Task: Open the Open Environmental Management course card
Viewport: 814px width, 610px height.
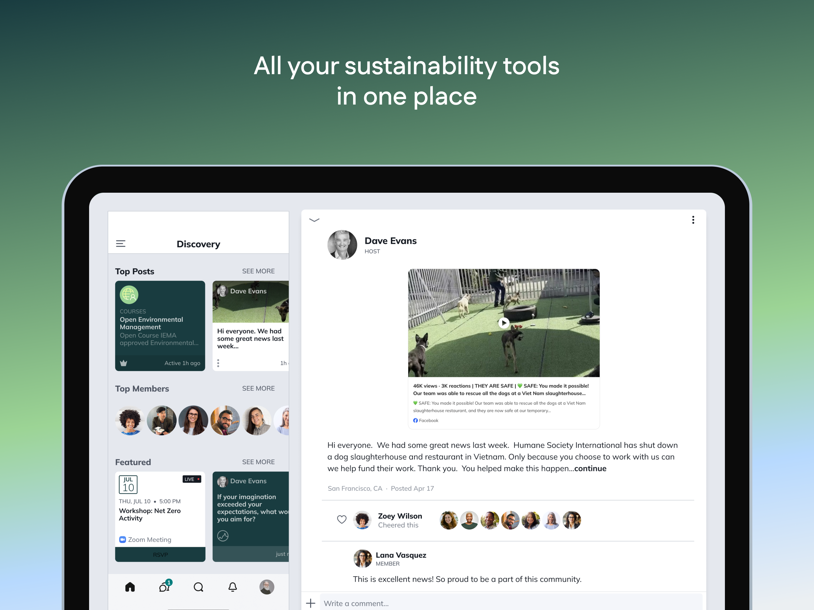Action: [x=160, y=326]
